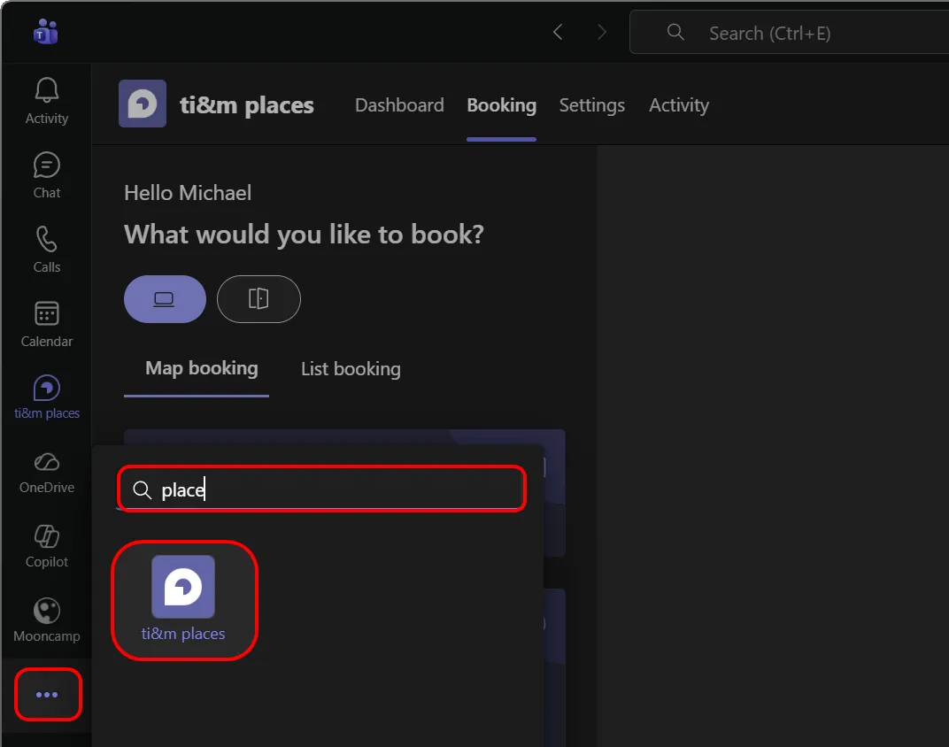Open Copilot in the sidebar
The image size is (949, 747).
click(x=47, y=547)
